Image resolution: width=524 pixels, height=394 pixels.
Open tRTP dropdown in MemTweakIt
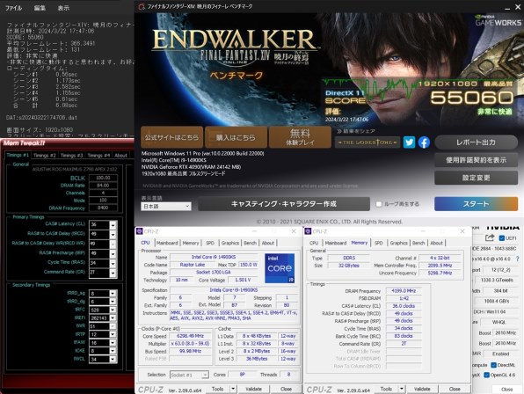click(x=113, y=334)
